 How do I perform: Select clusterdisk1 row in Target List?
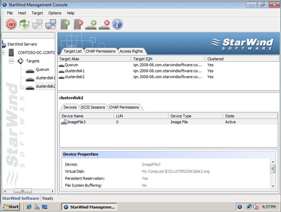pyautogui.click(x=168, y=71)
